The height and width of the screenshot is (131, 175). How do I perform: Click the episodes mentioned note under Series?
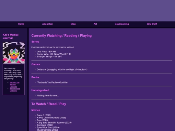[x=52, y=47]
